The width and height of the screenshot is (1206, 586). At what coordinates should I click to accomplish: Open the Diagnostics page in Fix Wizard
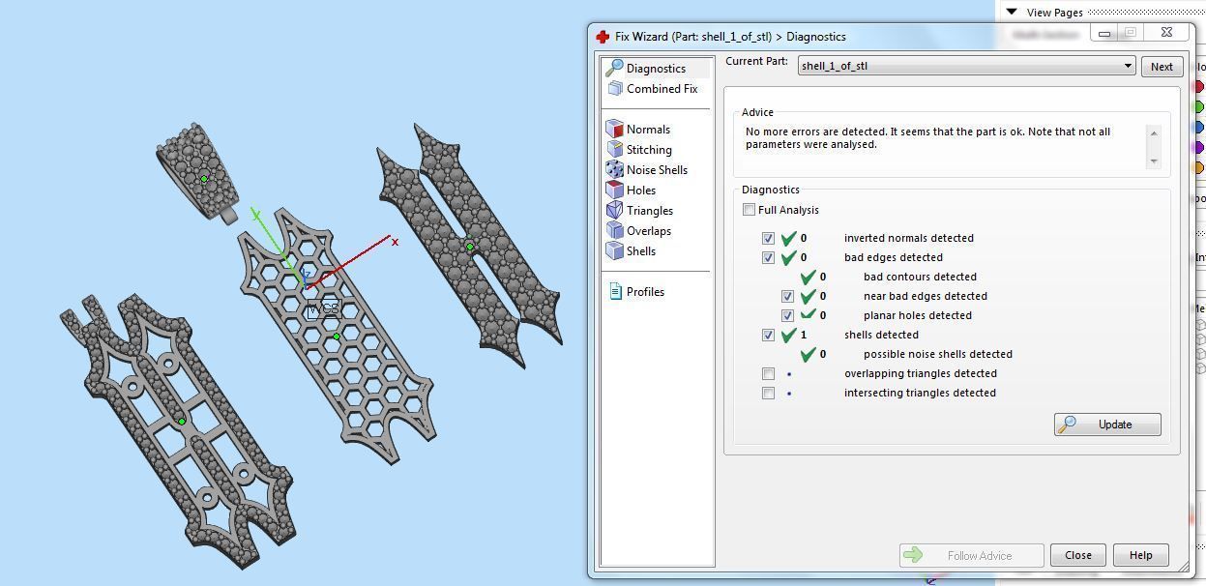point(656,69)
